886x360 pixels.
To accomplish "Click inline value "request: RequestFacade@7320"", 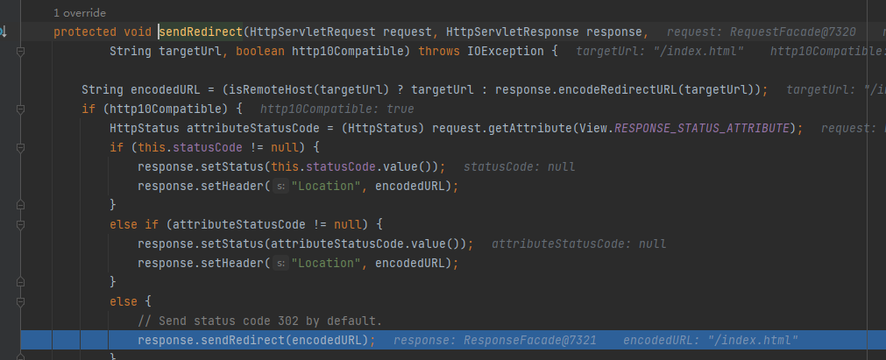I will [x=761, y=32].
